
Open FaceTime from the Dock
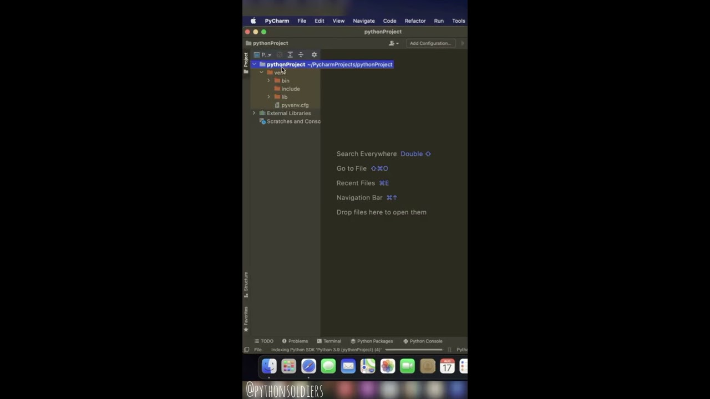pos(408,366)
